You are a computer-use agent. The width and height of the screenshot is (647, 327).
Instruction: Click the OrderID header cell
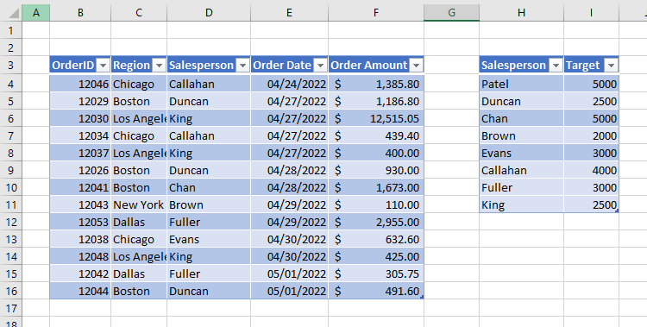[x=80, y=66]
